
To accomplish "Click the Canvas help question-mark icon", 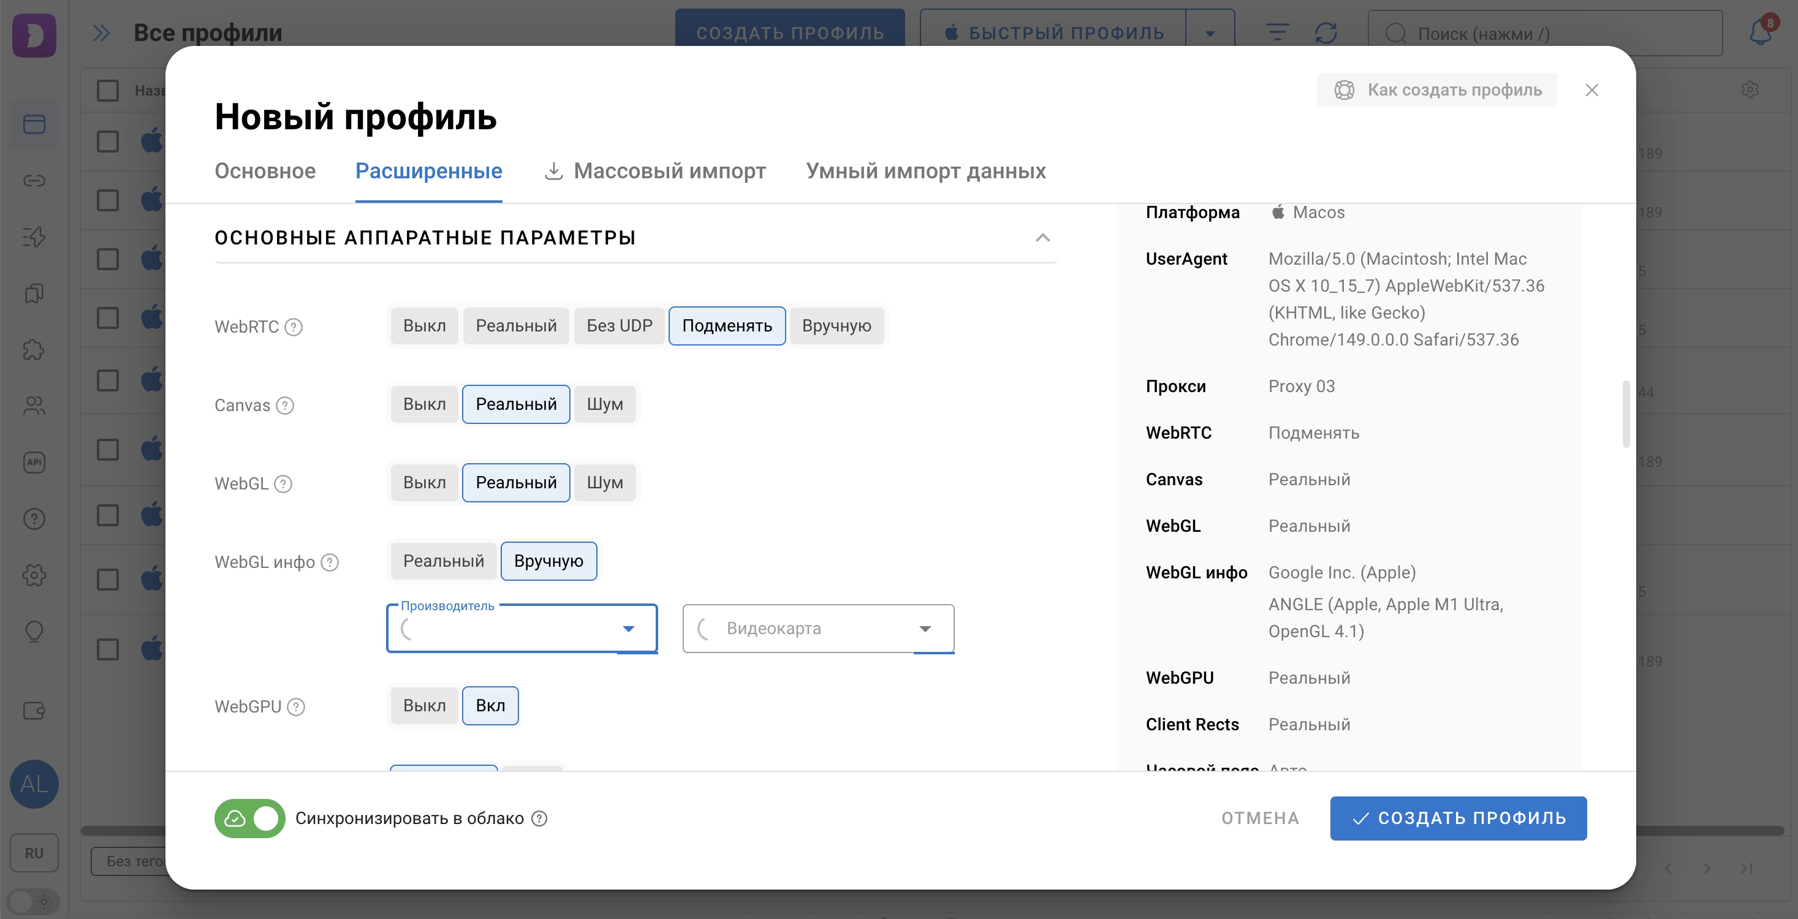I will 285,406.
